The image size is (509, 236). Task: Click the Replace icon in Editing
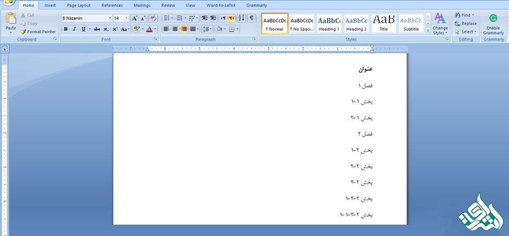[x=457, y=24]
